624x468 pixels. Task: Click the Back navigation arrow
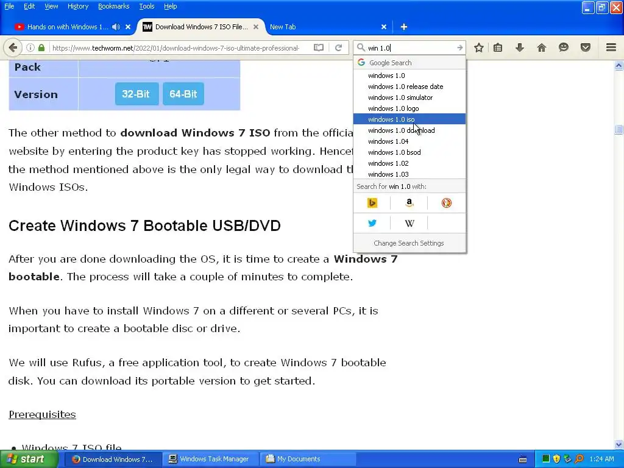(13, 48)
